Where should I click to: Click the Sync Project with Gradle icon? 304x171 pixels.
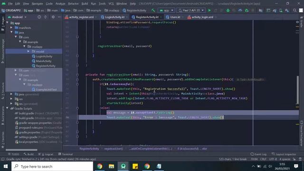(275, 10)
